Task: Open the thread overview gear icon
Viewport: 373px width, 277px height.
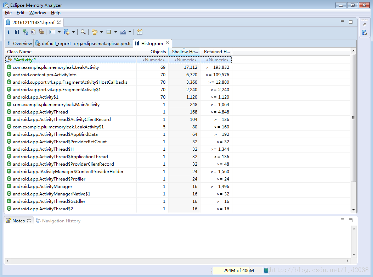Action: pyautogui.click(x=41, y=32)
